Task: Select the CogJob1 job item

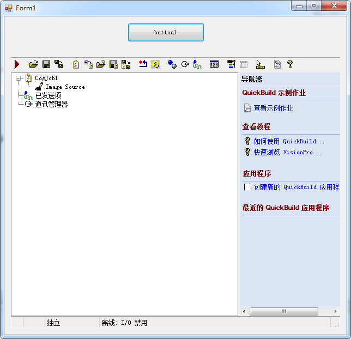Action: (x=46, y=78)
